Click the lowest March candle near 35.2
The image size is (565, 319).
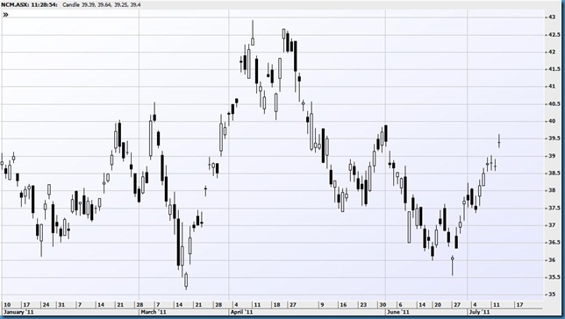point(186,280)
